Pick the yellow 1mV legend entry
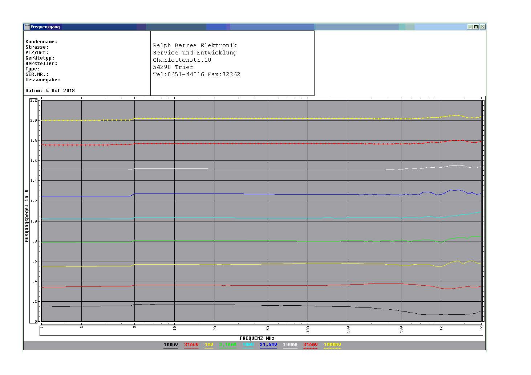Screen dimensions: 531x375 [x=208, y=345]
